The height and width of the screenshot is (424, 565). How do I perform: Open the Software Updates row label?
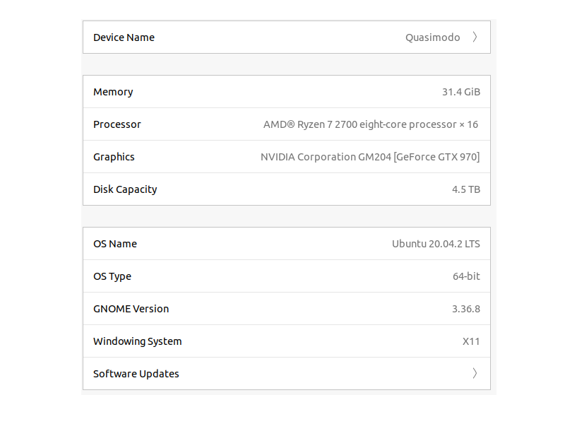tap(136, 374)
